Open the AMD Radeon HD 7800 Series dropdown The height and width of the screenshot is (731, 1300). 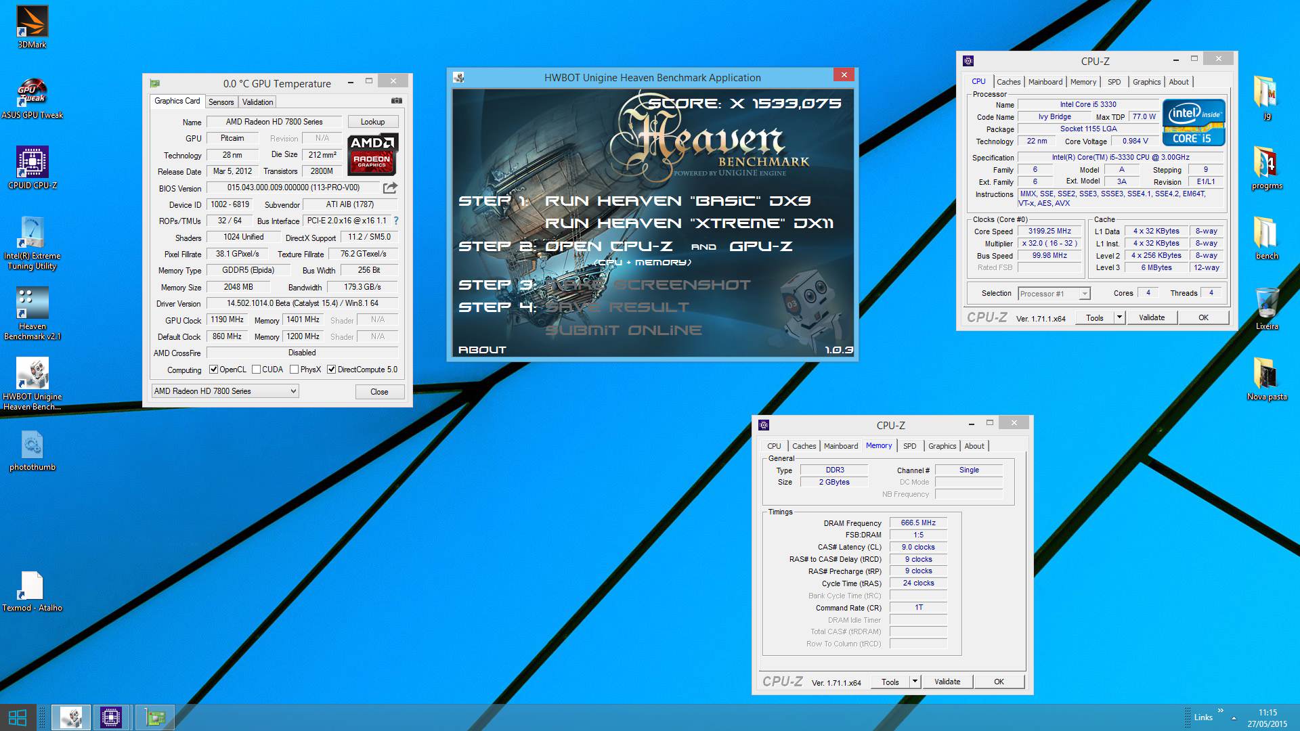coord(225,391)
